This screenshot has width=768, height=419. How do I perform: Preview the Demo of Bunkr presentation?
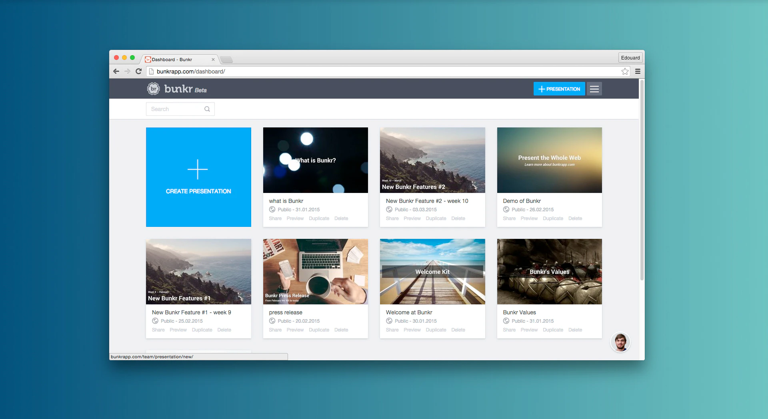[x=529, y=218]
